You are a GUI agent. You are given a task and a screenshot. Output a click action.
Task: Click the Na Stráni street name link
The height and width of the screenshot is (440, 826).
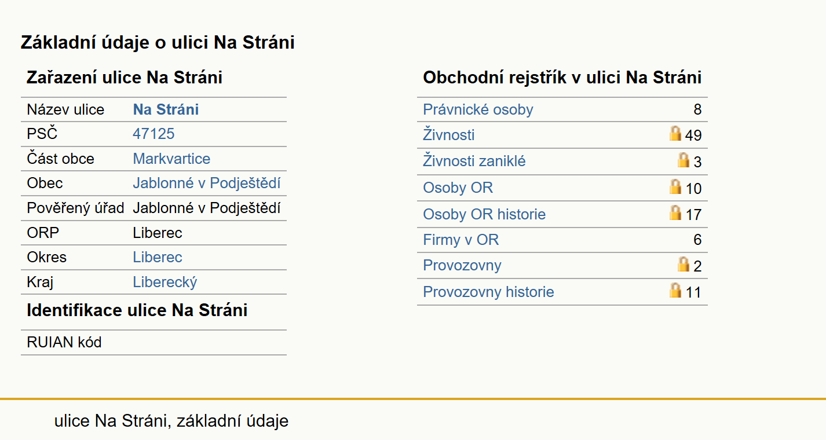click(x=166, y=109)
